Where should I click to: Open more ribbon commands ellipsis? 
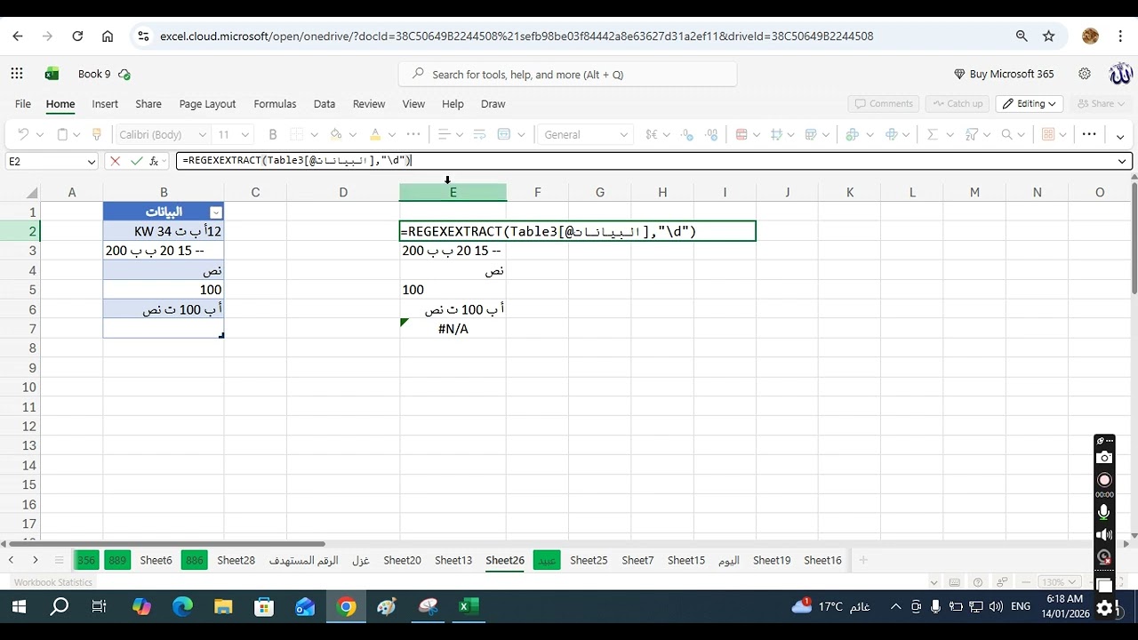pyautogui.click(x=1089, y=134)
